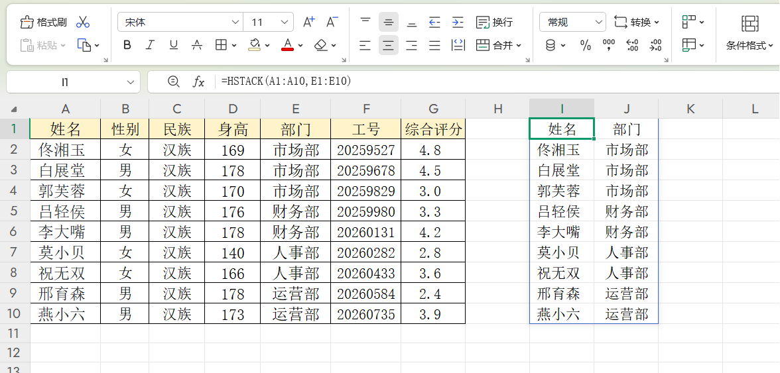Toggle bold formatting
The image size is (780, 373).
point(127,45)
